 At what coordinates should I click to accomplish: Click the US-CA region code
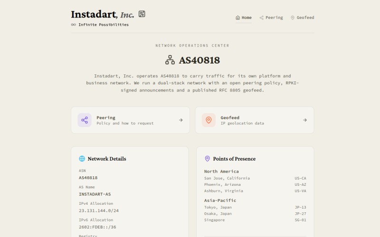tap(301, 178)
